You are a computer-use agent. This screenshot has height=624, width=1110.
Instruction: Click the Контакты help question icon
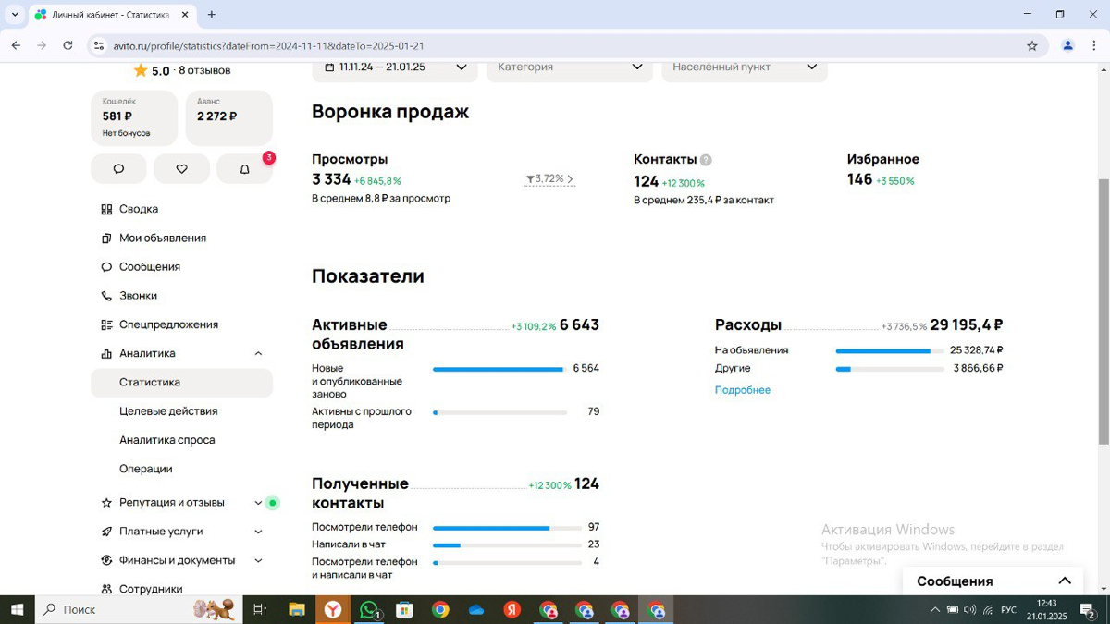click(x=706, y=160)
